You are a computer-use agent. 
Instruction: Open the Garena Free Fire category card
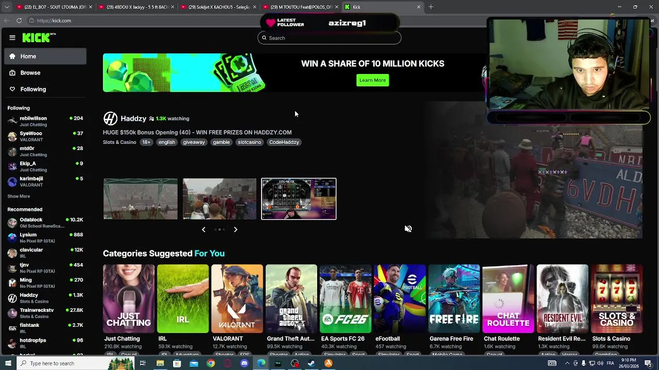tap(454, 299)
